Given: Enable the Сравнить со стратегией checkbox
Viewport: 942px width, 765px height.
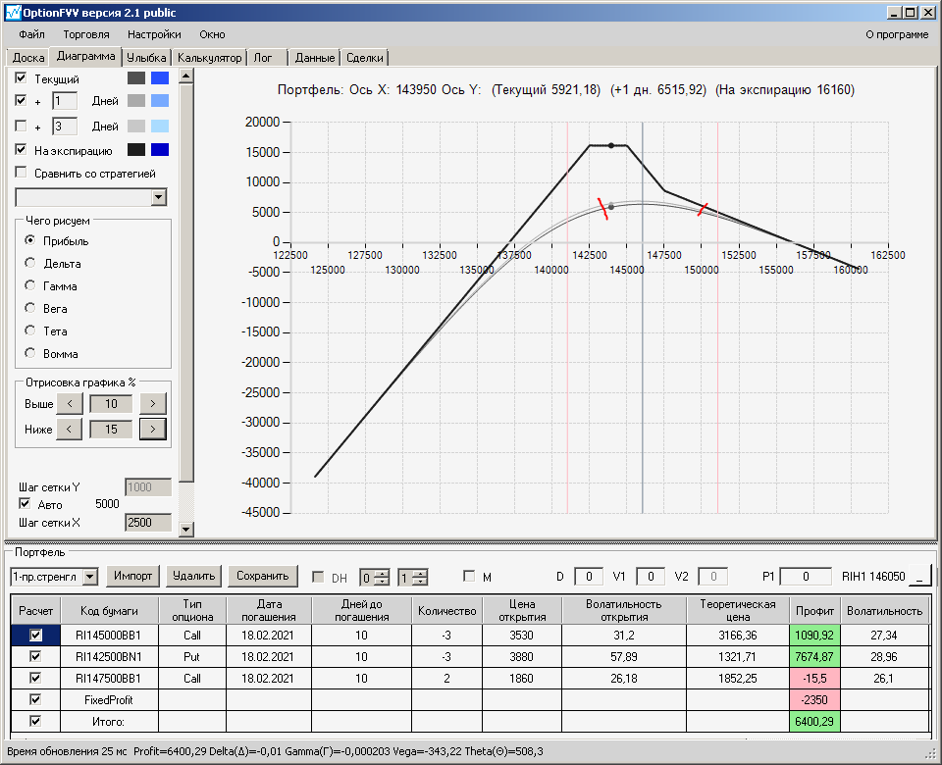Looking at the screenshot, I should point(22,173).
